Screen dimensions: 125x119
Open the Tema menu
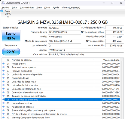pos(39,8)
